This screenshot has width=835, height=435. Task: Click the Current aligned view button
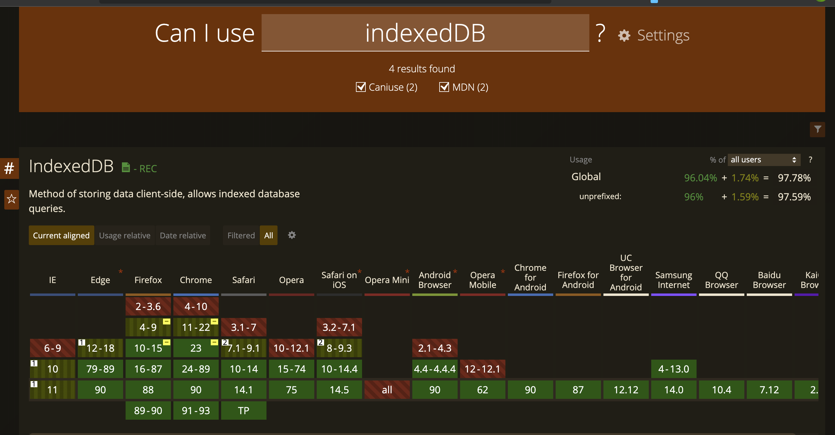point(61,235)
